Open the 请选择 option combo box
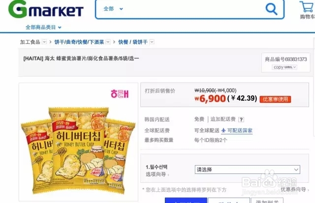 (x=247, y=170)
